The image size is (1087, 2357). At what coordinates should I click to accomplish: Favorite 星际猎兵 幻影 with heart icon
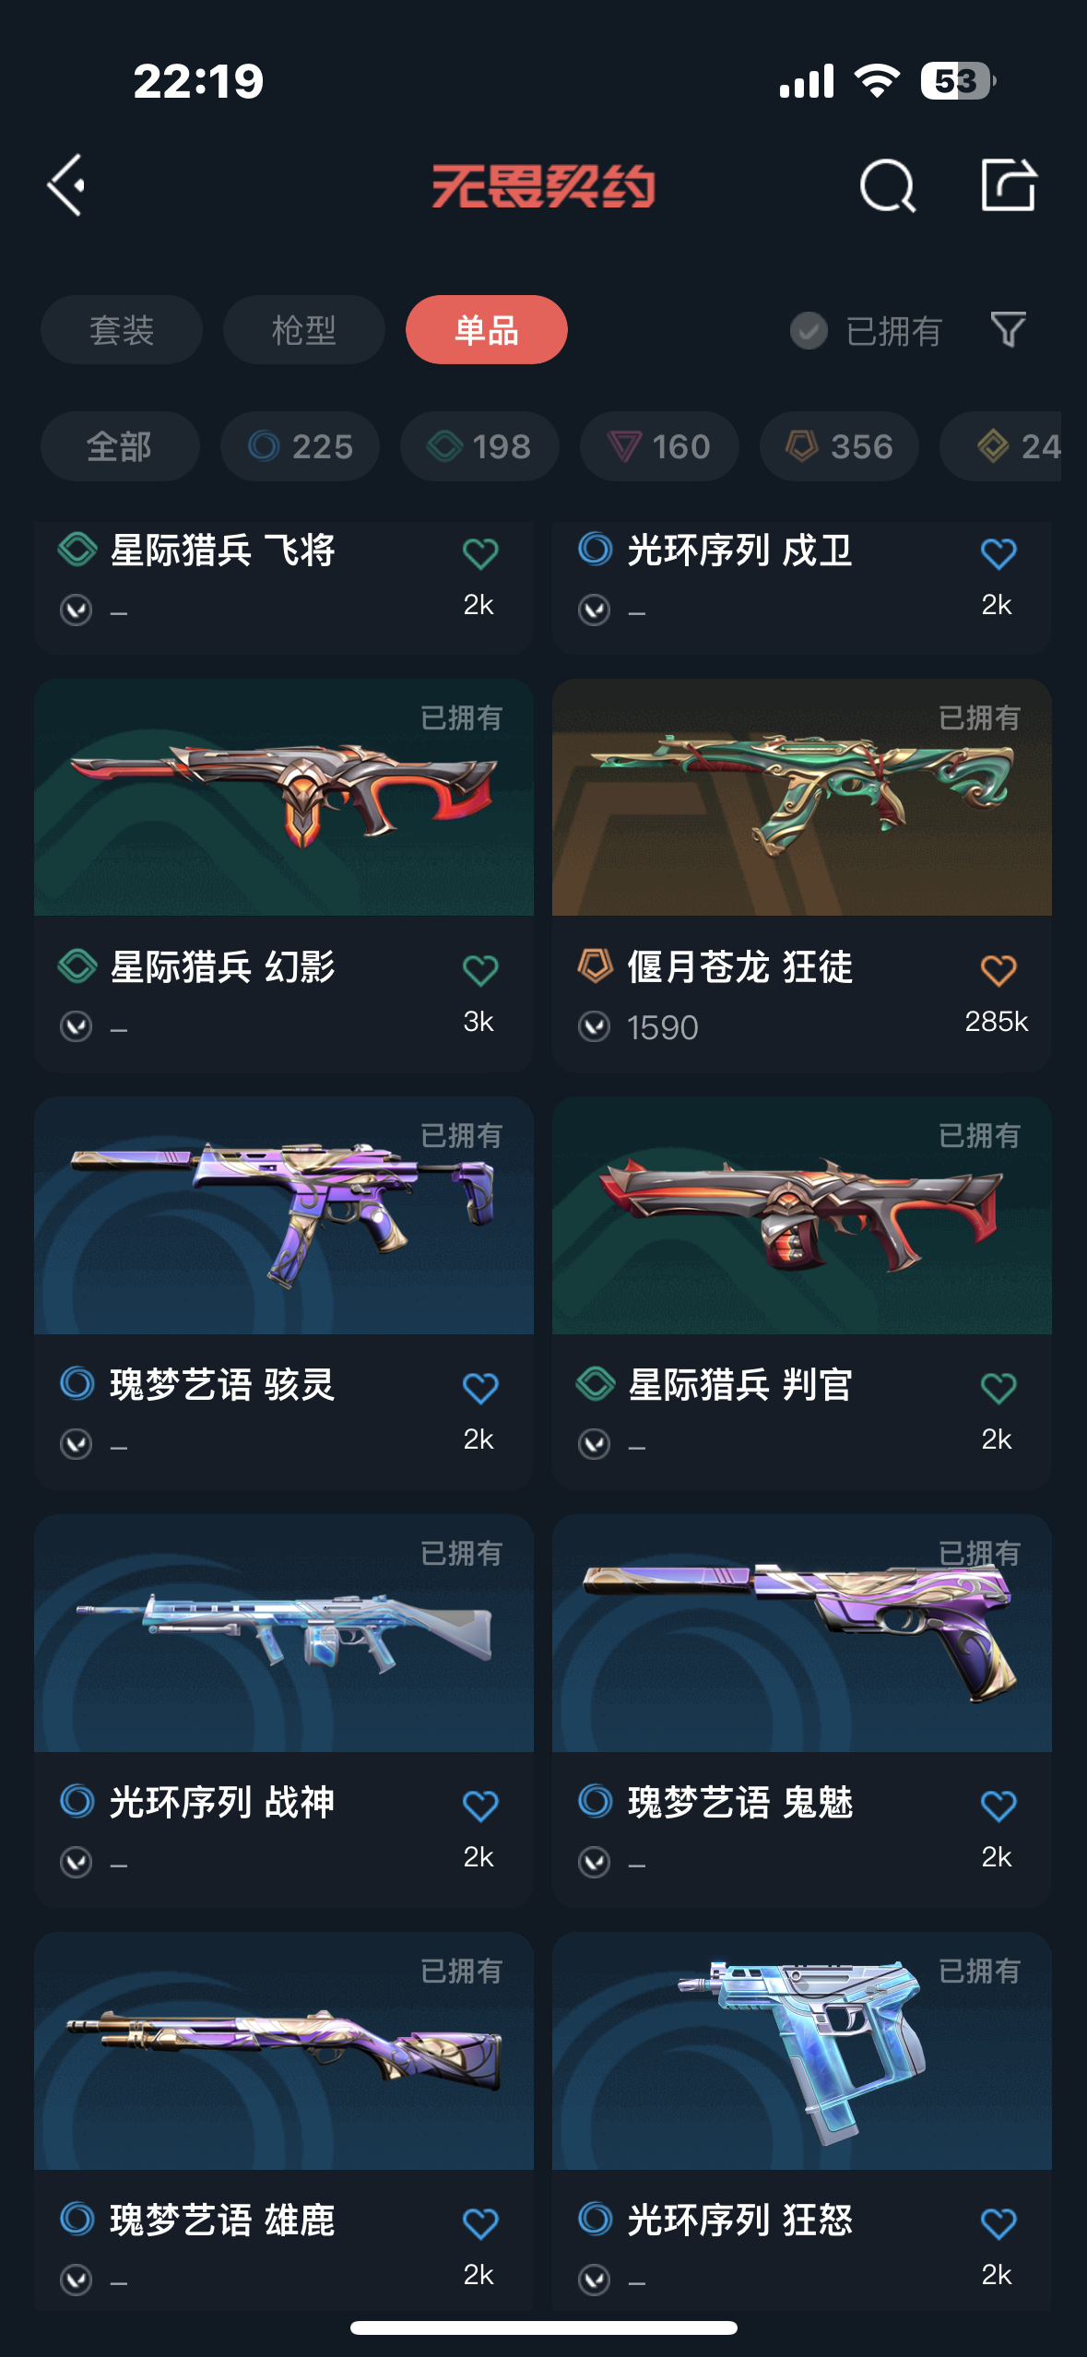pyautogui.click(x=480, y=970)
